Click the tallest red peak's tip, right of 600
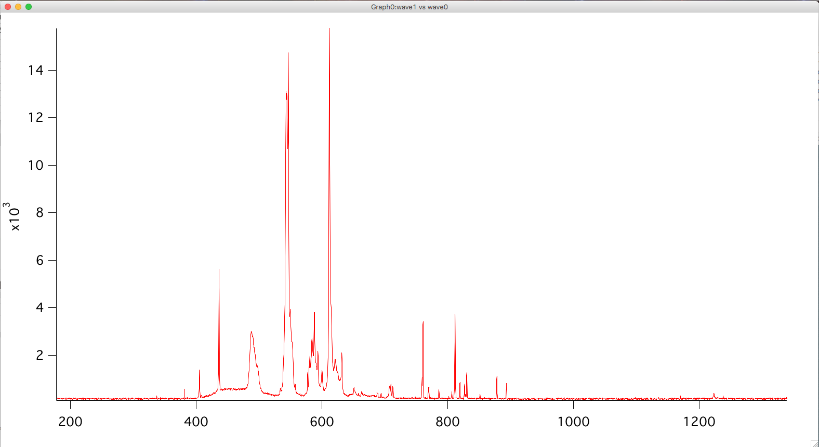Viewport: 819px width, 447px height. [x=329, y=30]
